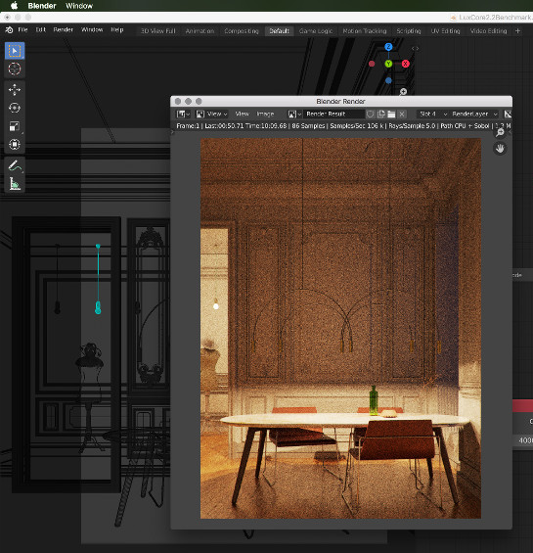Screen dimensions: 533x553
Task: Open the Edit menu
Action: point(40,30)
